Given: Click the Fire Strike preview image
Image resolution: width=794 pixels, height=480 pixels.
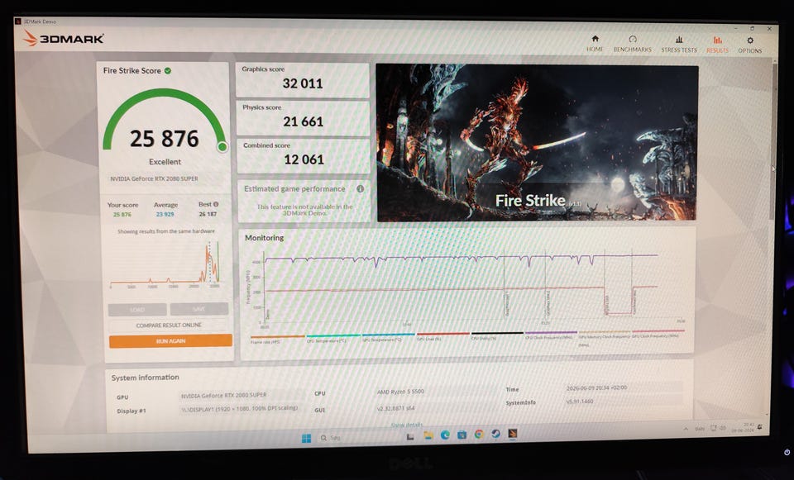Looking at the screenshot, I should 537,143.
